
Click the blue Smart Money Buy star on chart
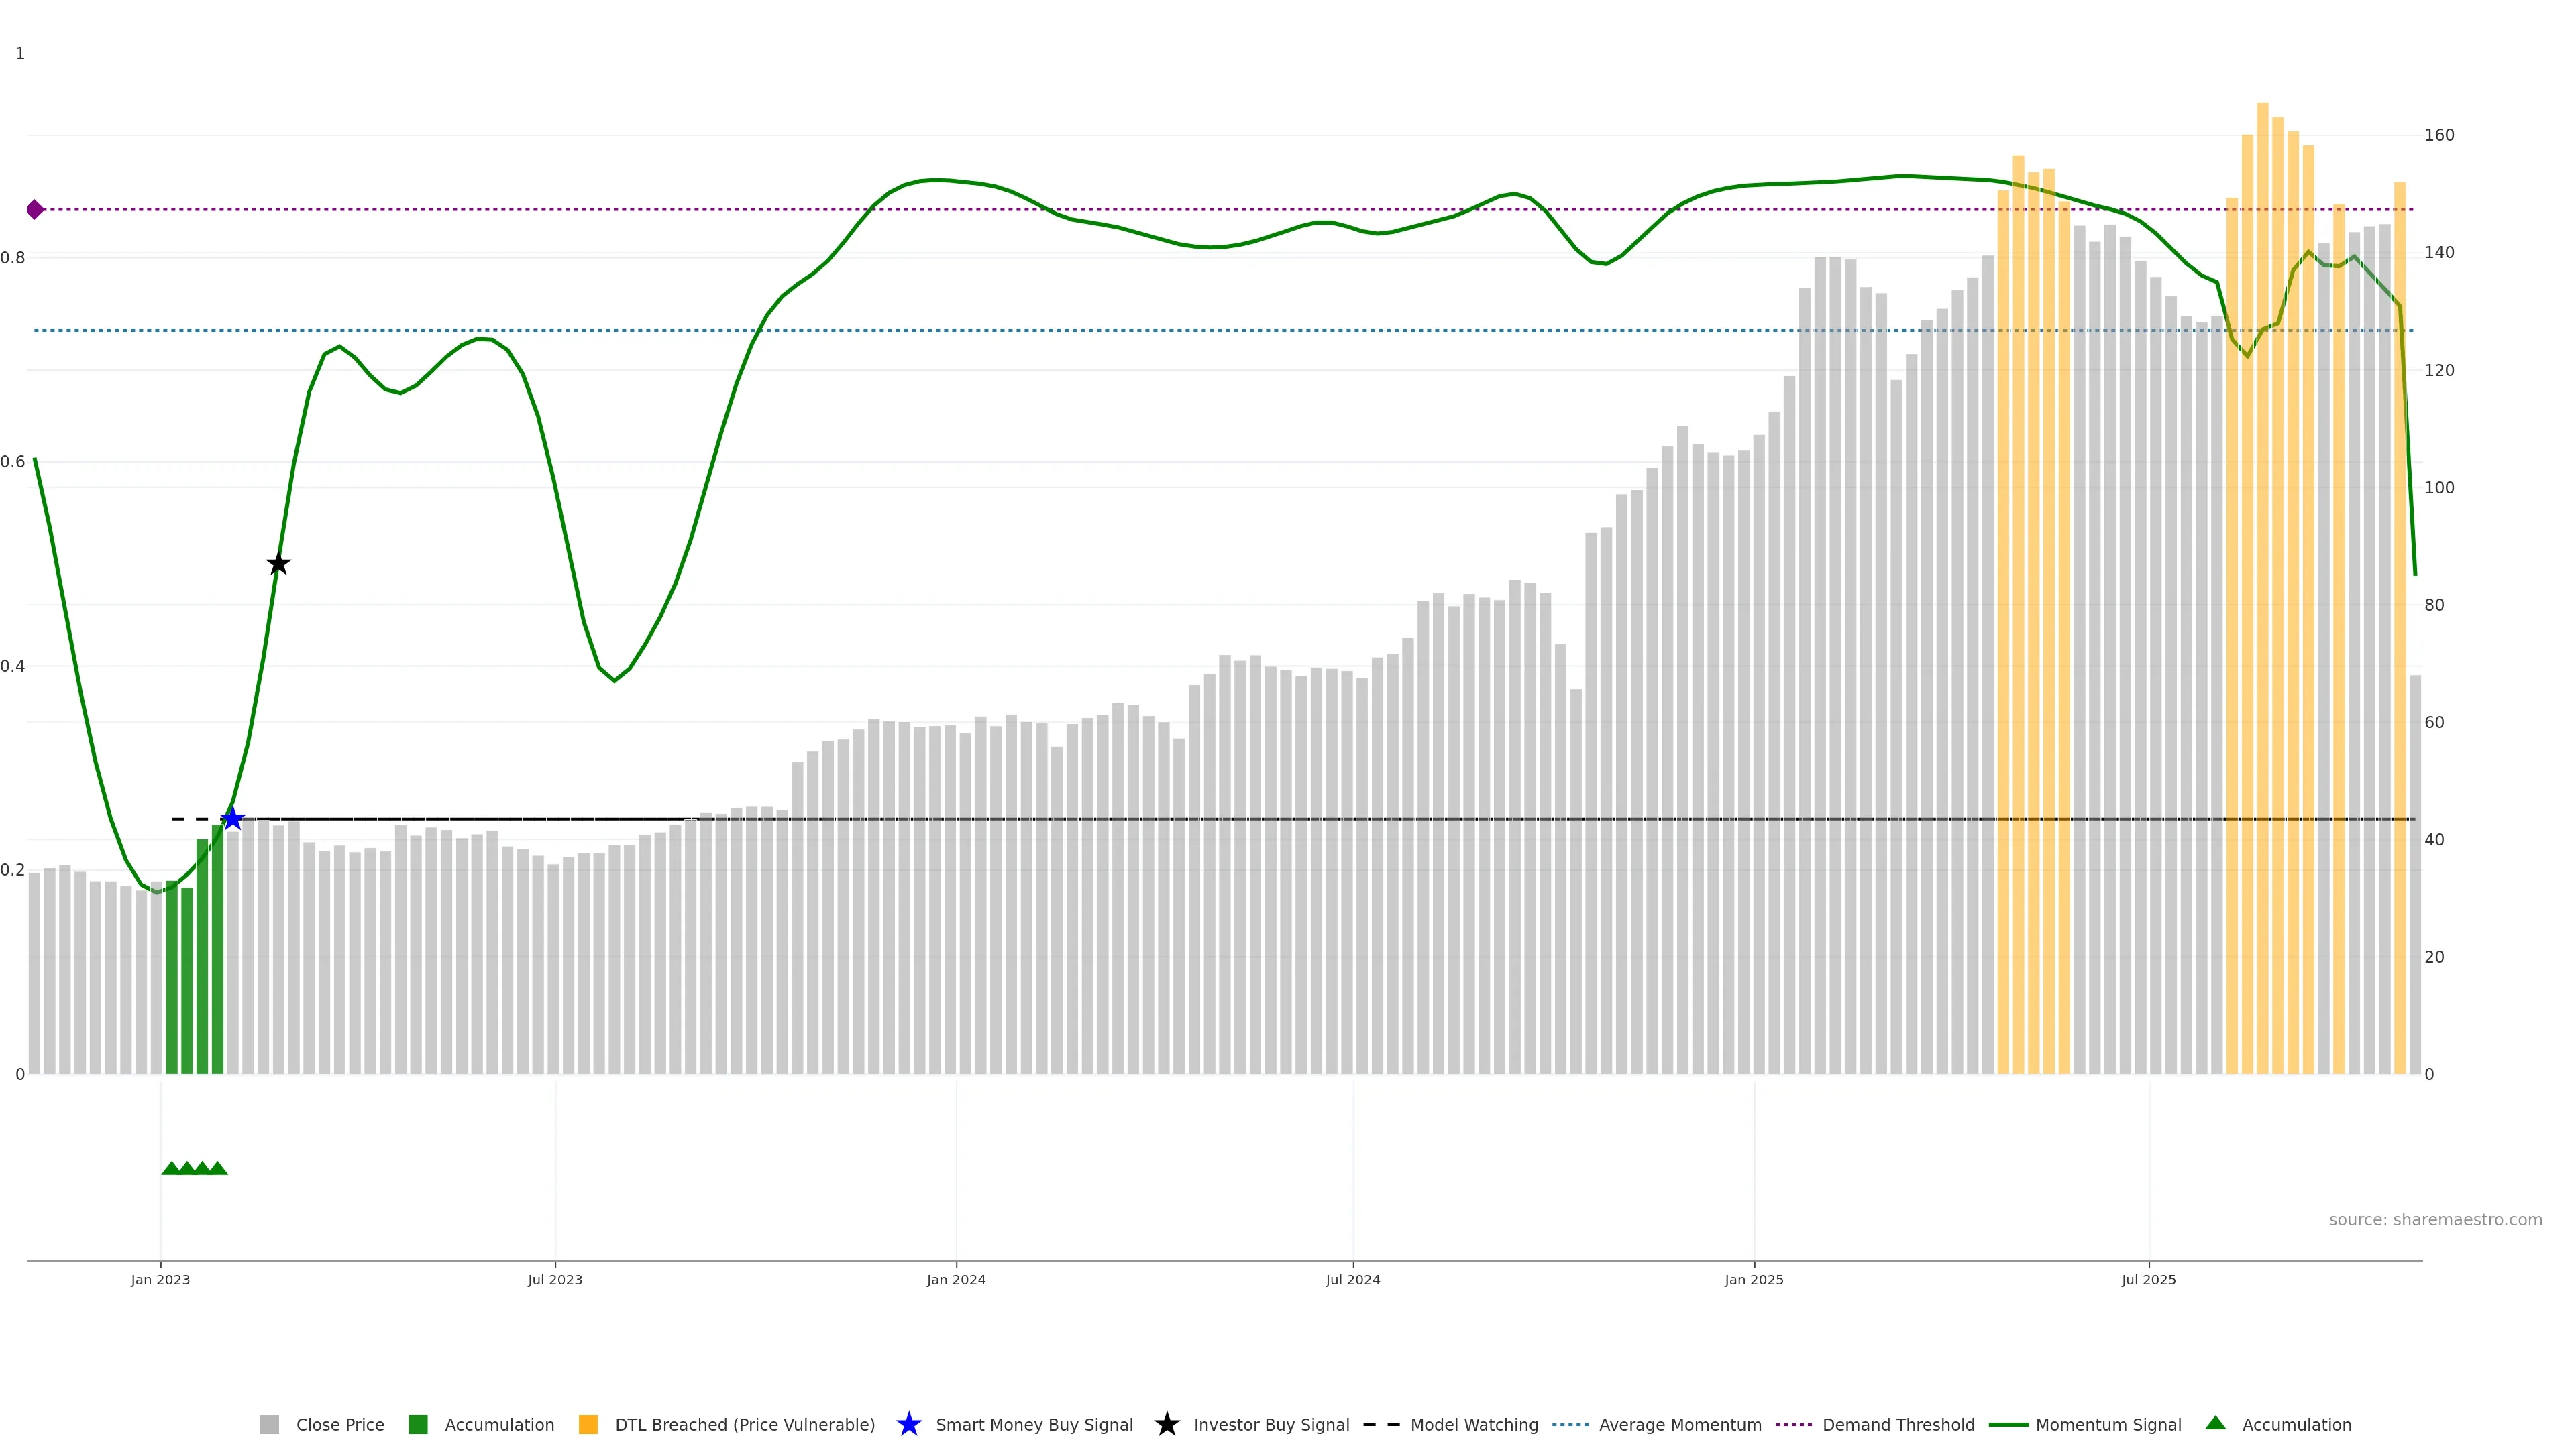[x=232, y=819]
